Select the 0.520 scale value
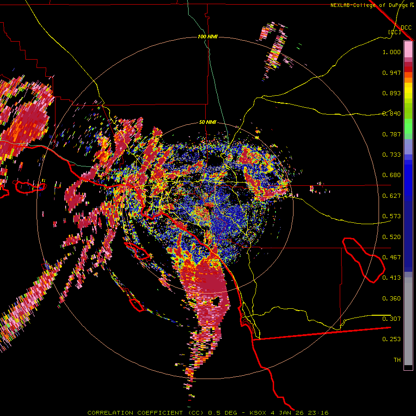Image resolution: width=416 pixels, height=416 pixels. point(392,237)
